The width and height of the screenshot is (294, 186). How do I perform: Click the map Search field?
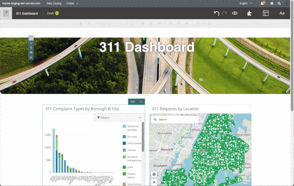pos(175,120)
